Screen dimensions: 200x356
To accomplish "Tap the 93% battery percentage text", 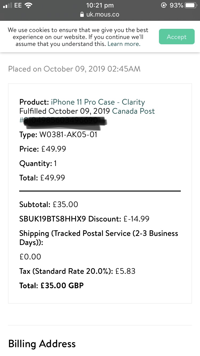I will tap(176, 5).
